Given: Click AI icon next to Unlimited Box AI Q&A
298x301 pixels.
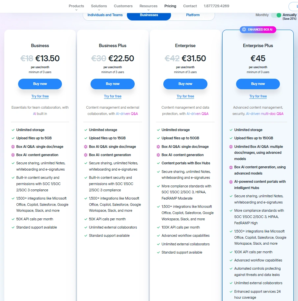Looking at the screenshot, I should (x=231, y=147).
